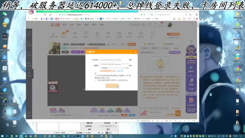Switch to the 钻粉榜 ranking tab
Viewport: 245px width, 138px height.
pos(176,48)
